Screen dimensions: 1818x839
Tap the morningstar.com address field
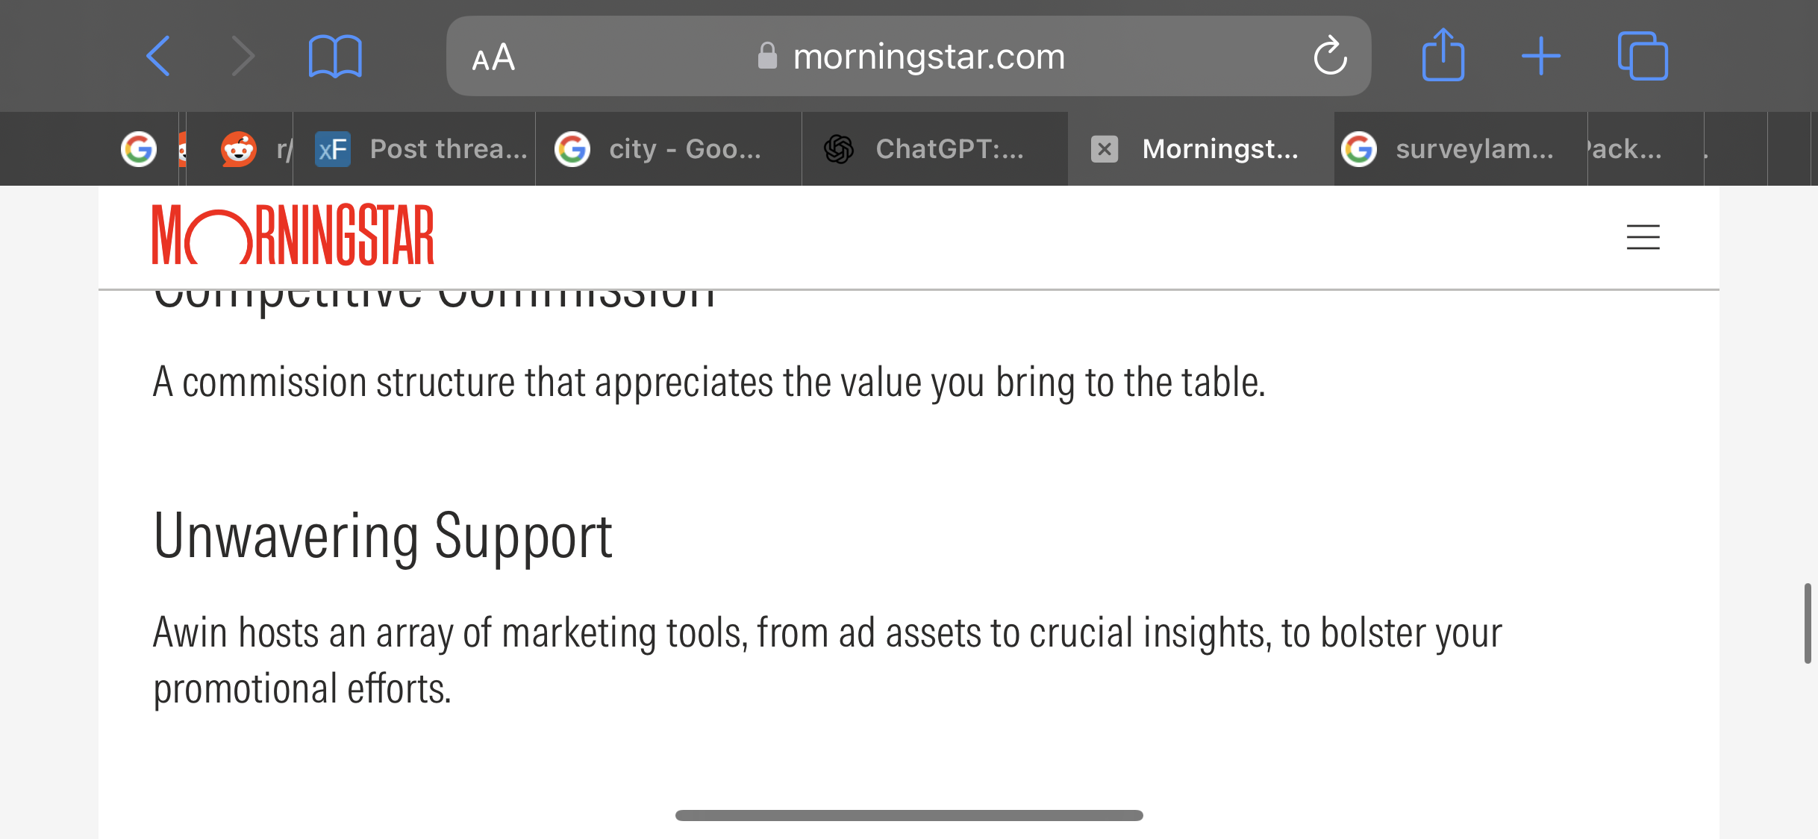pyautogui.click(x=908, y=56)
